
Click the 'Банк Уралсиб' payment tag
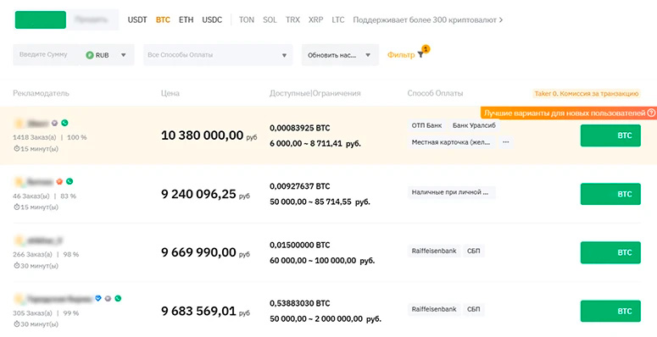click(x=474, y=125)
